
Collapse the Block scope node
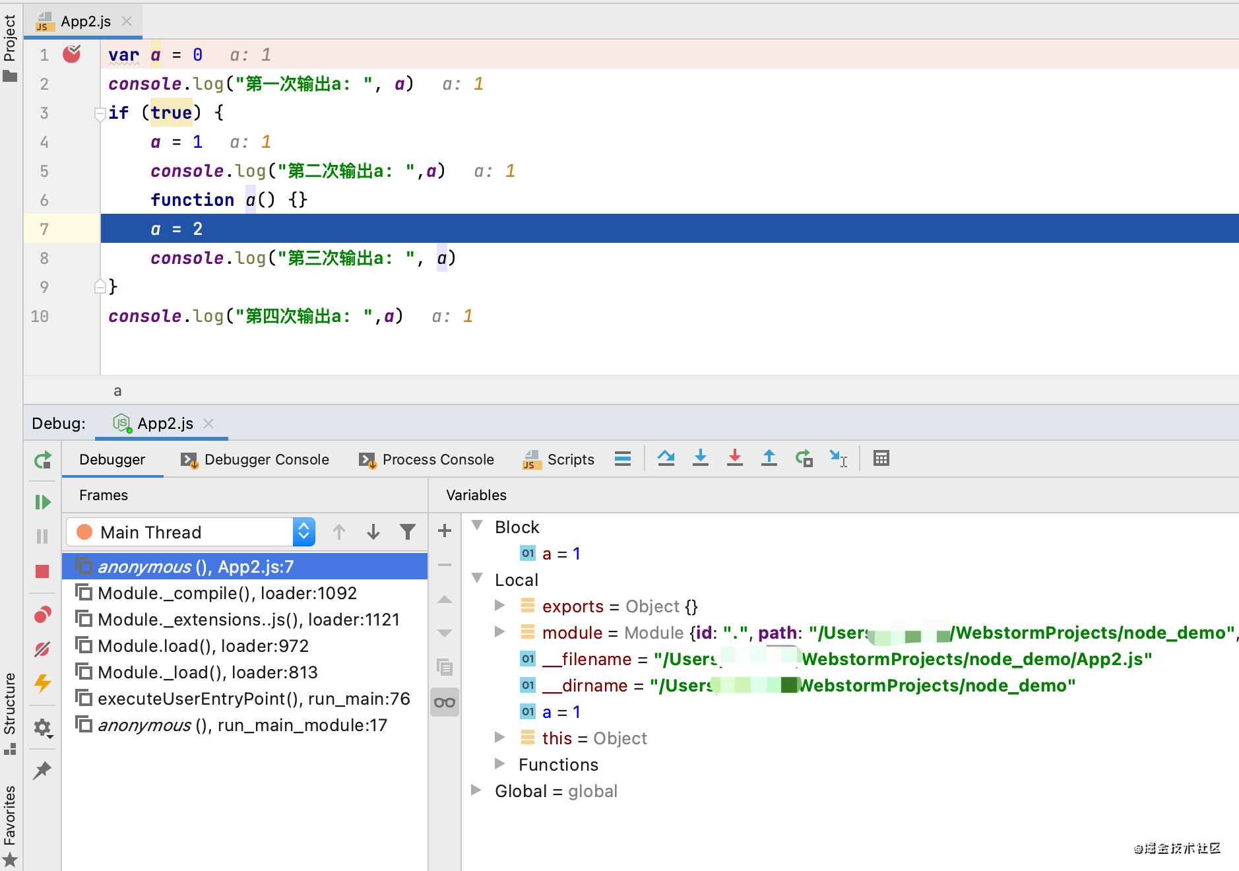477,526
